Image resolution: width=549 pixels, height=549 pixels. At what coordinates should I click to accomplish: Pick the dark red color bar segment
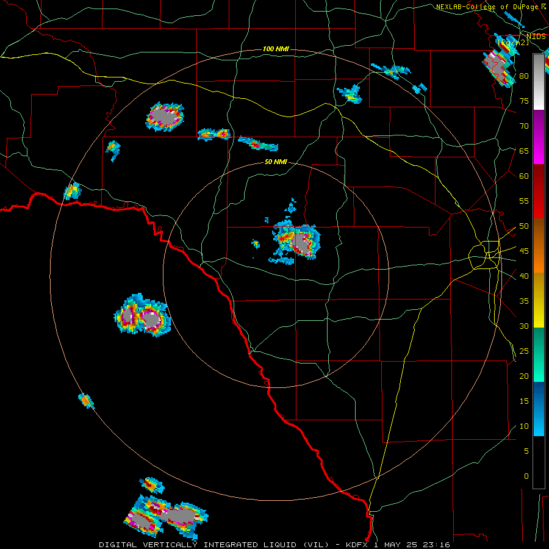[539, 192]
